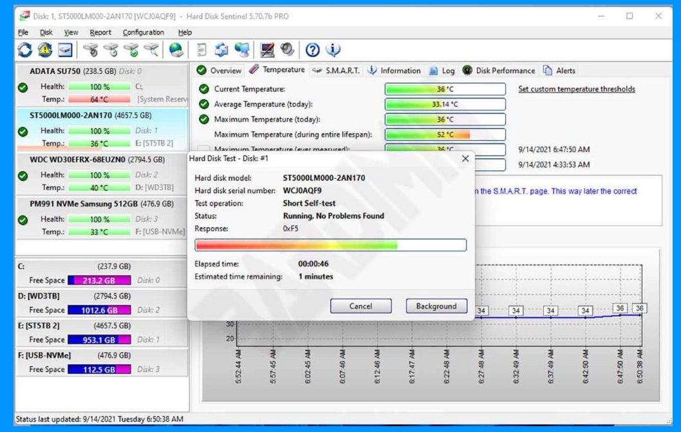
Task: Open the View menu
Action: click(x=71, y=32)
